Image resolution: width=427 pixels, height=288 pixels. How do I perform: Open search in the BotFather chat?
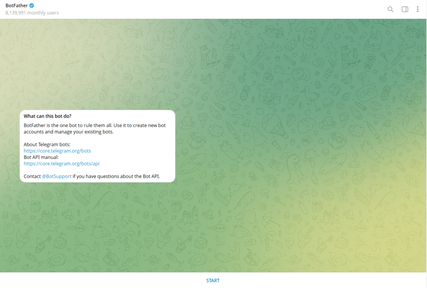[x=390, y=9]
